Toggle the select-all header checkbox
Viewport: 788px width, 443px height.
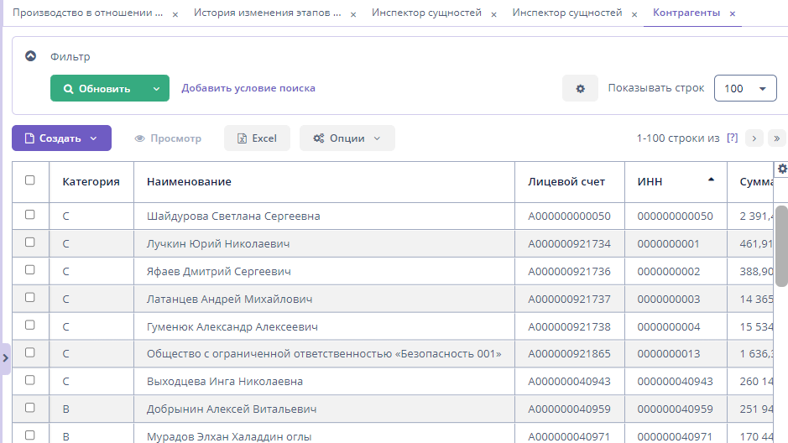(30, 180)
